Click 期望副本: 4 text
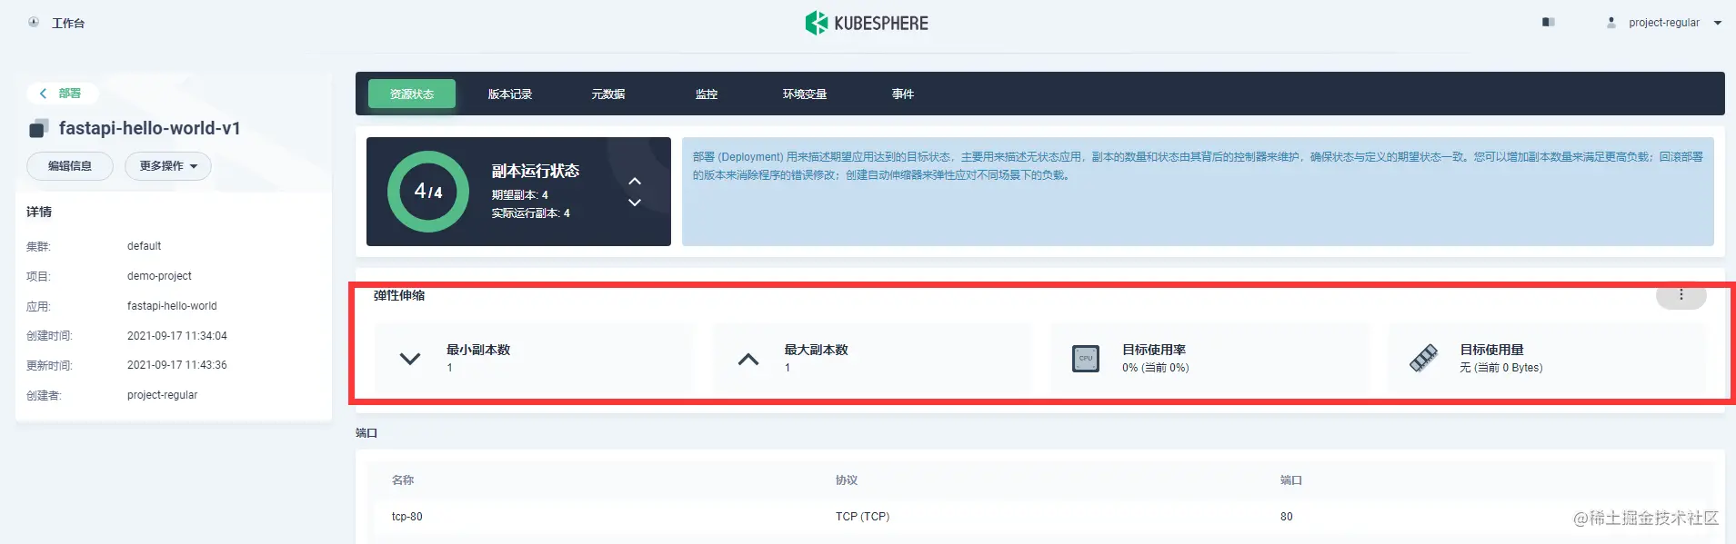The height and width of the screenshot is (544, 1736). click(520, 195)
